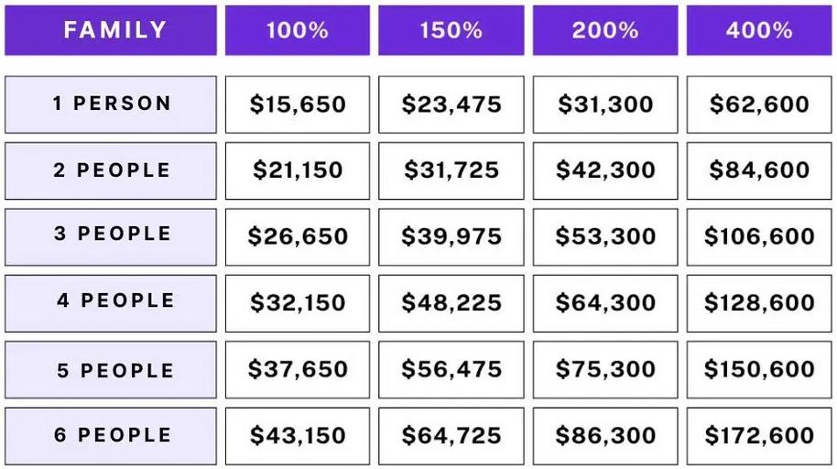Select the $86,300 cell

(605, 436)
